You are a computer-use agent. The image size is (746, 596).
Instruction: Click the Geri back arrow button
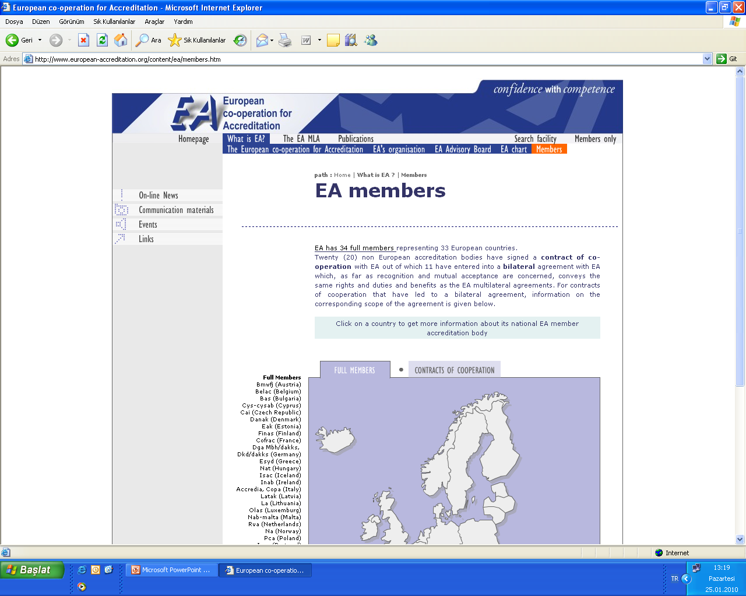tap(19, 40)
